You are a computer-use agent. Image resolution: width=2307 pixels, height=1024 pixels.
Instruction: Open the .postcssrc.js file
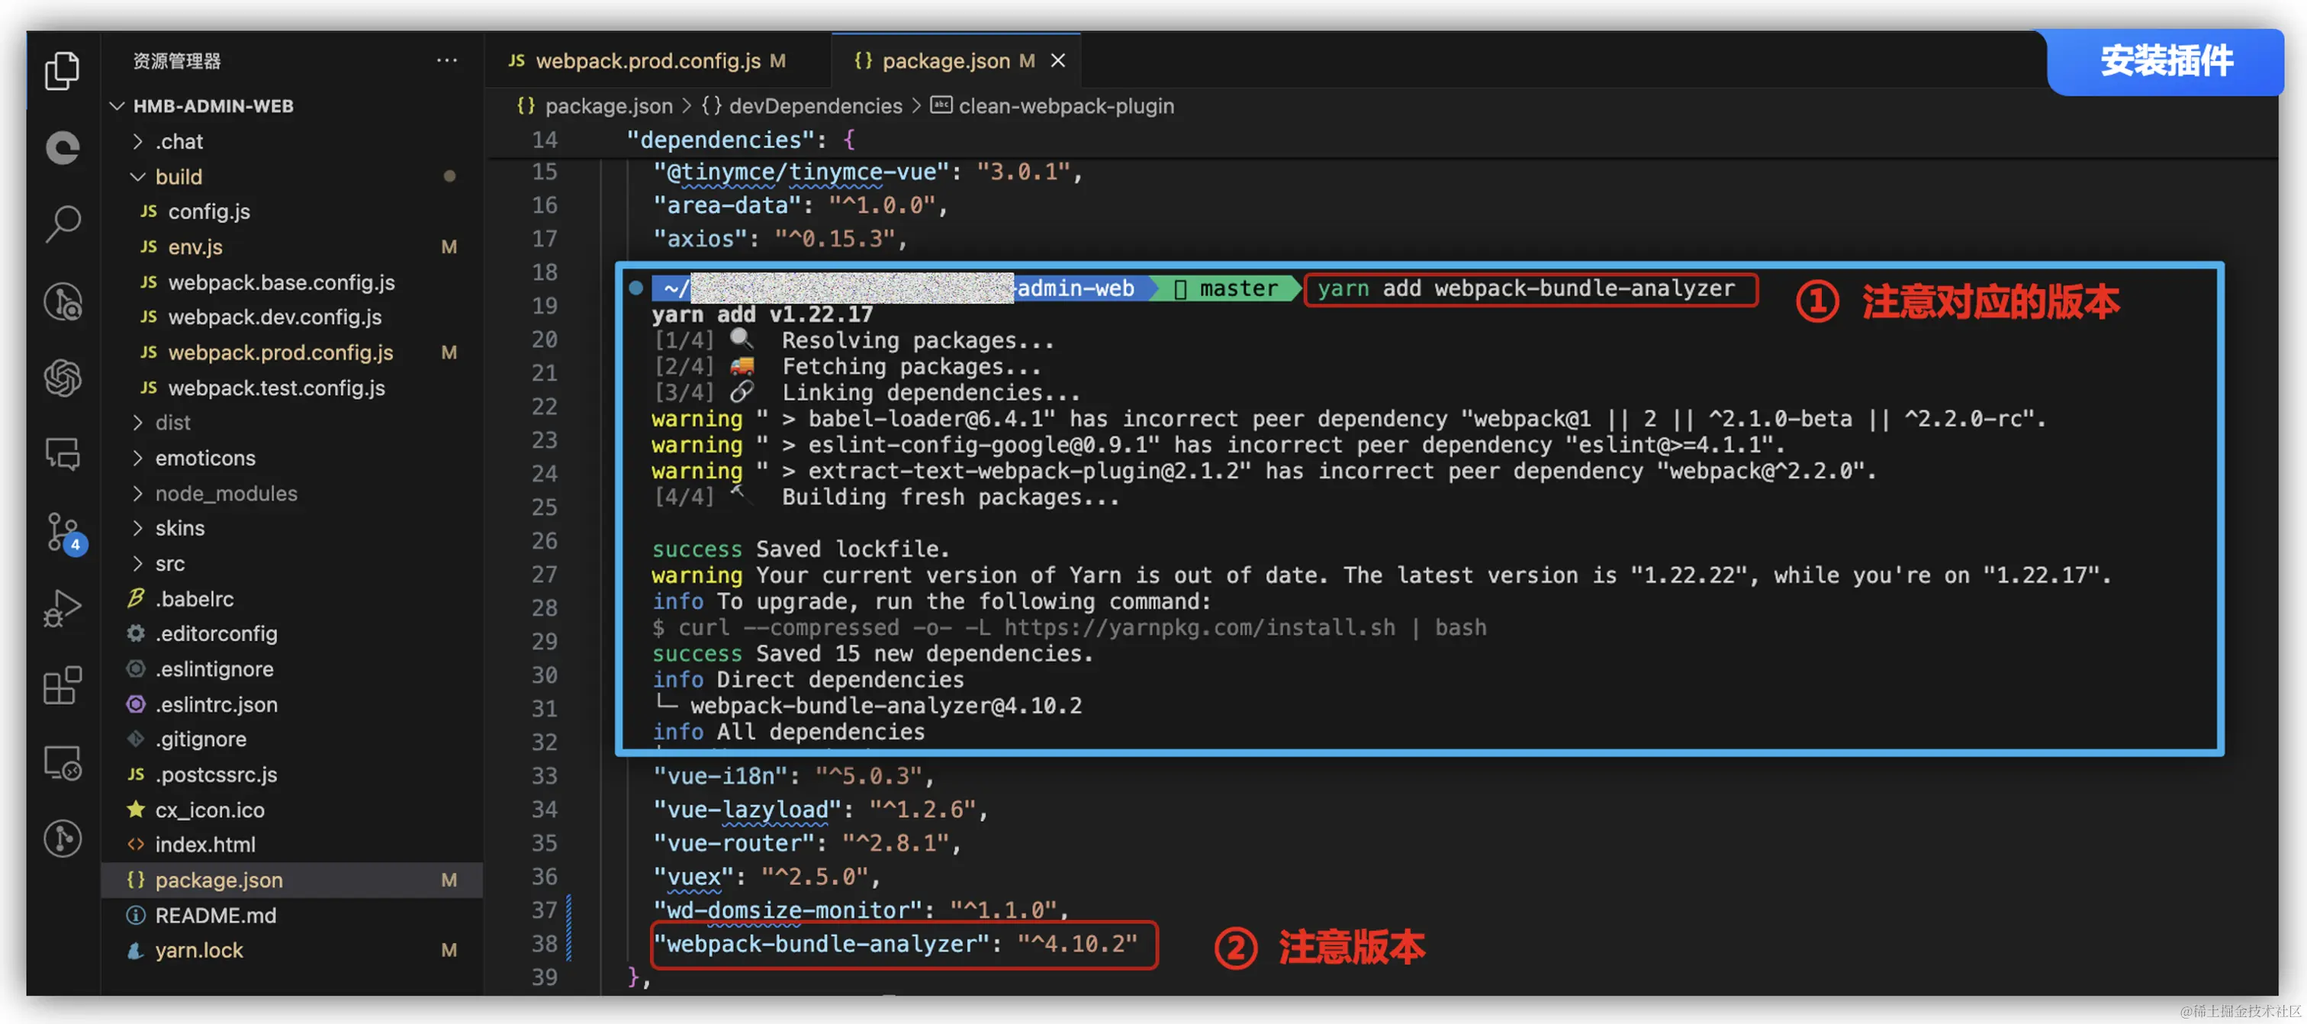pos(215,775)
